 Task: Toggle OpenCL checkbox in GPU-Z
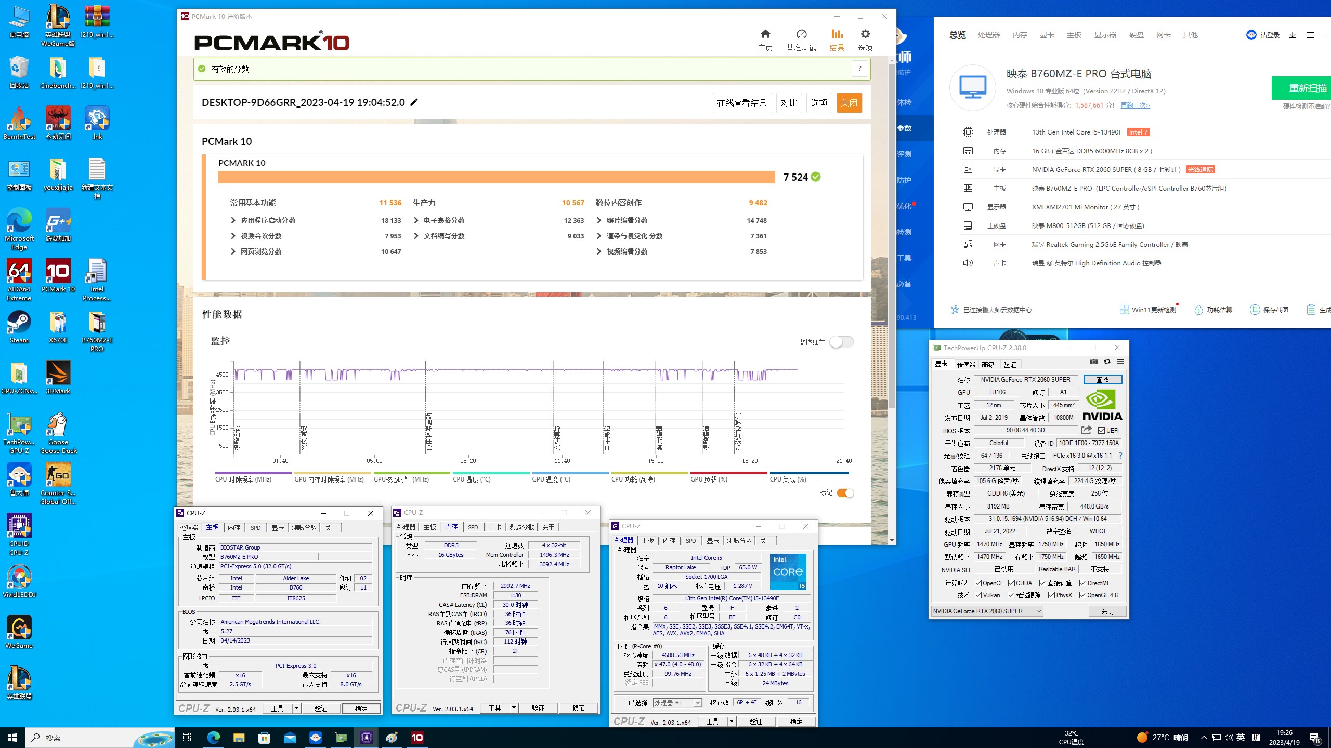point(978,583)
